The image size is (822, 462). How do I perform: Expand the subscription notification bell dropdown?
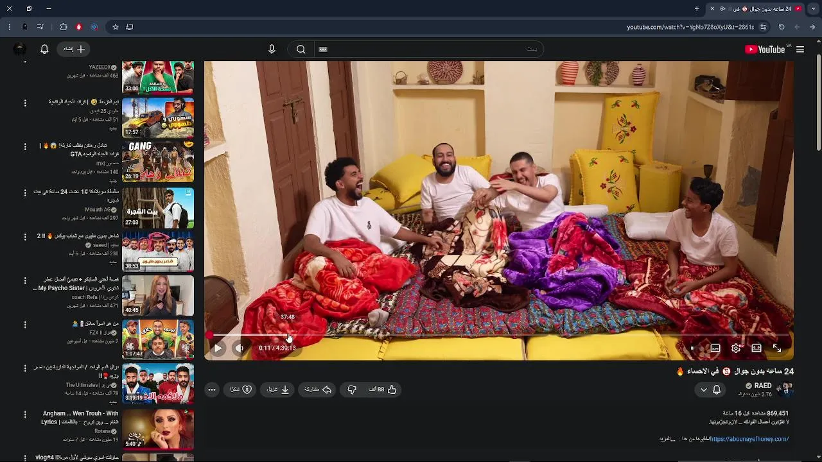click(x=710, y=389)
